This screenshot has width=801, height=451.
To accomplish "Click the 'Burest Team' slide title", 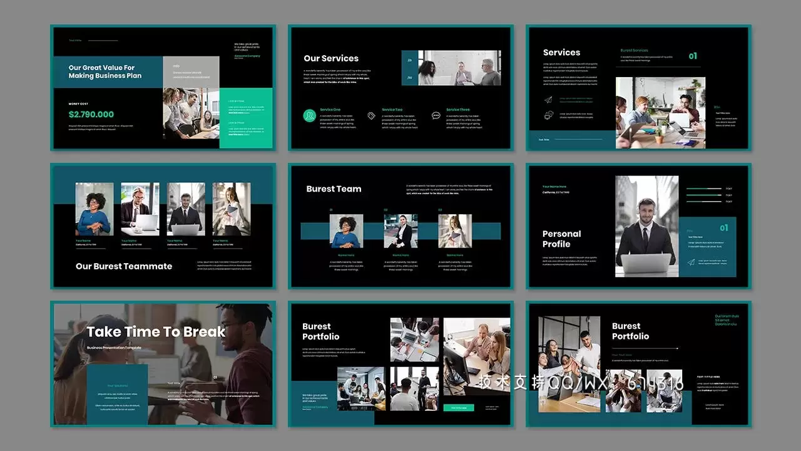I will point(334,189).
